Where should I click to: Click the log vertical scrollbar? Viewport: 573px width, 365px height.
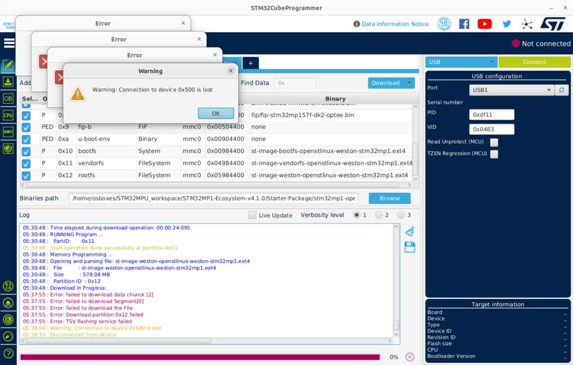point(396,325)
